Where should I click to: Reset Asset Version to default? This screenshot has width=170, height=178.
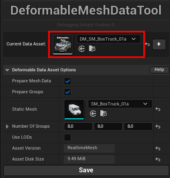click(x=158, y=148)
